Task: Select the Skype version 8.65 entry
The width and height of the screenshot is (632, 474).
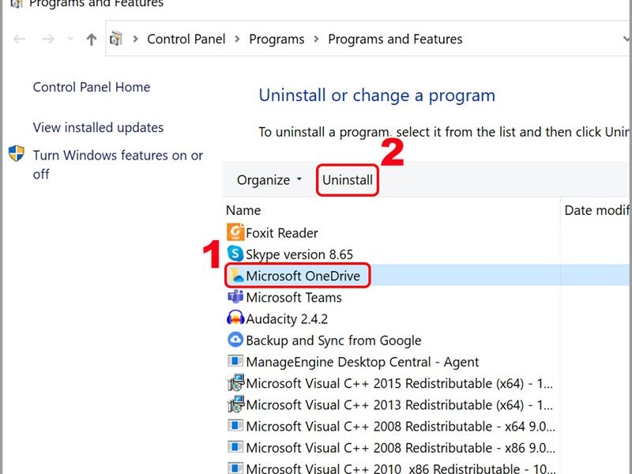Action: tap(299, 254)
